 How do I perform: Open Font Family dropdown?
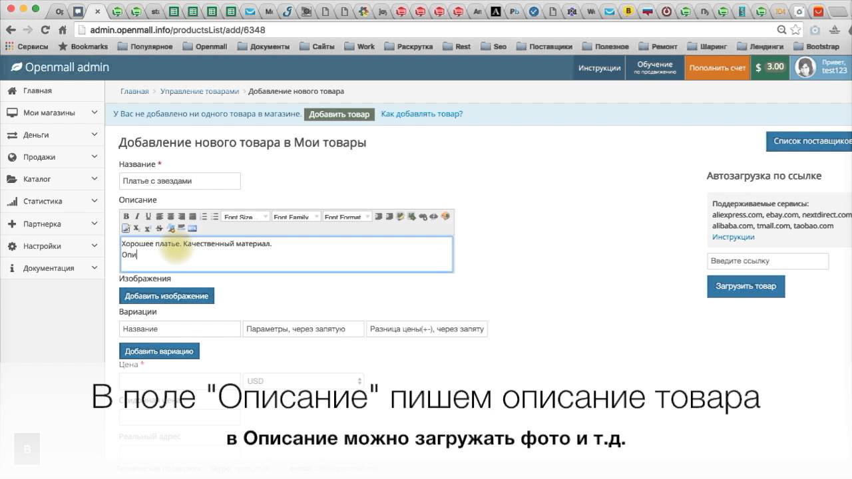296,216
